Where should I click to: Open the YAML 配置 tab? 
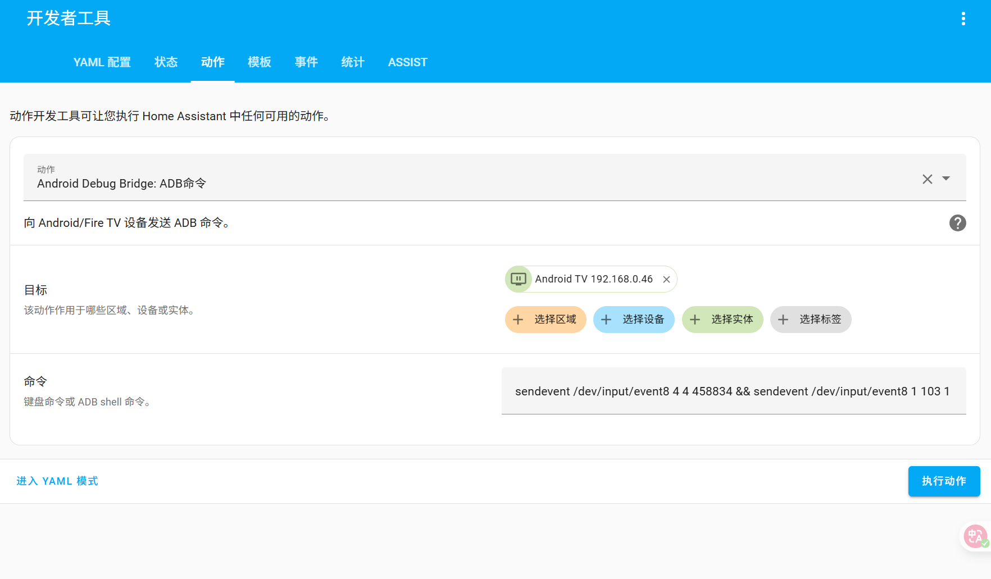(102, 62)
